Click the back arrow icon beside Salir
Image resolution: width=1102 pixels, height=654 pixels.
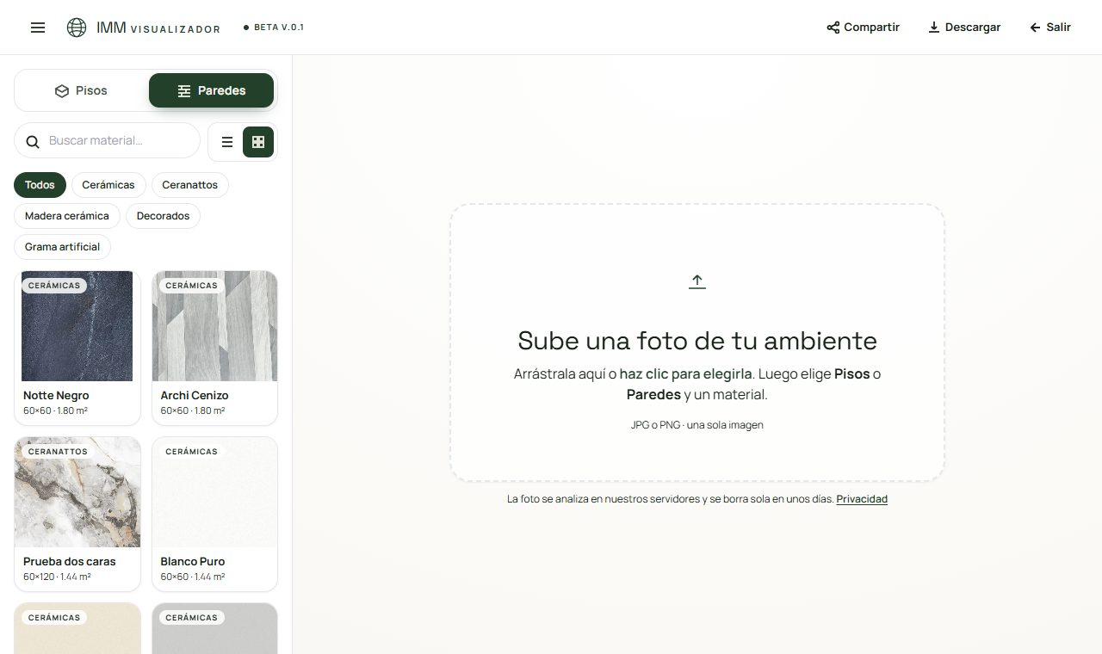coord(1035,28)
